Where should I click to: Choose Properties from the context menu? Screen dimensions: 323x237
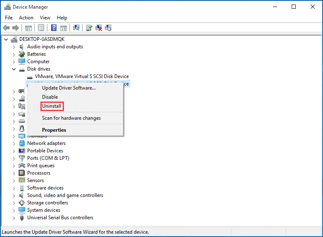point(76,130)
